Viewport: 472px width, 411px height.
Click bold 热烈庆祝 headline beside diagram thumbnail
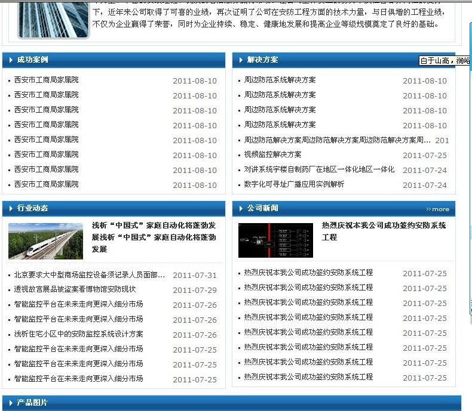pos(384,231)
